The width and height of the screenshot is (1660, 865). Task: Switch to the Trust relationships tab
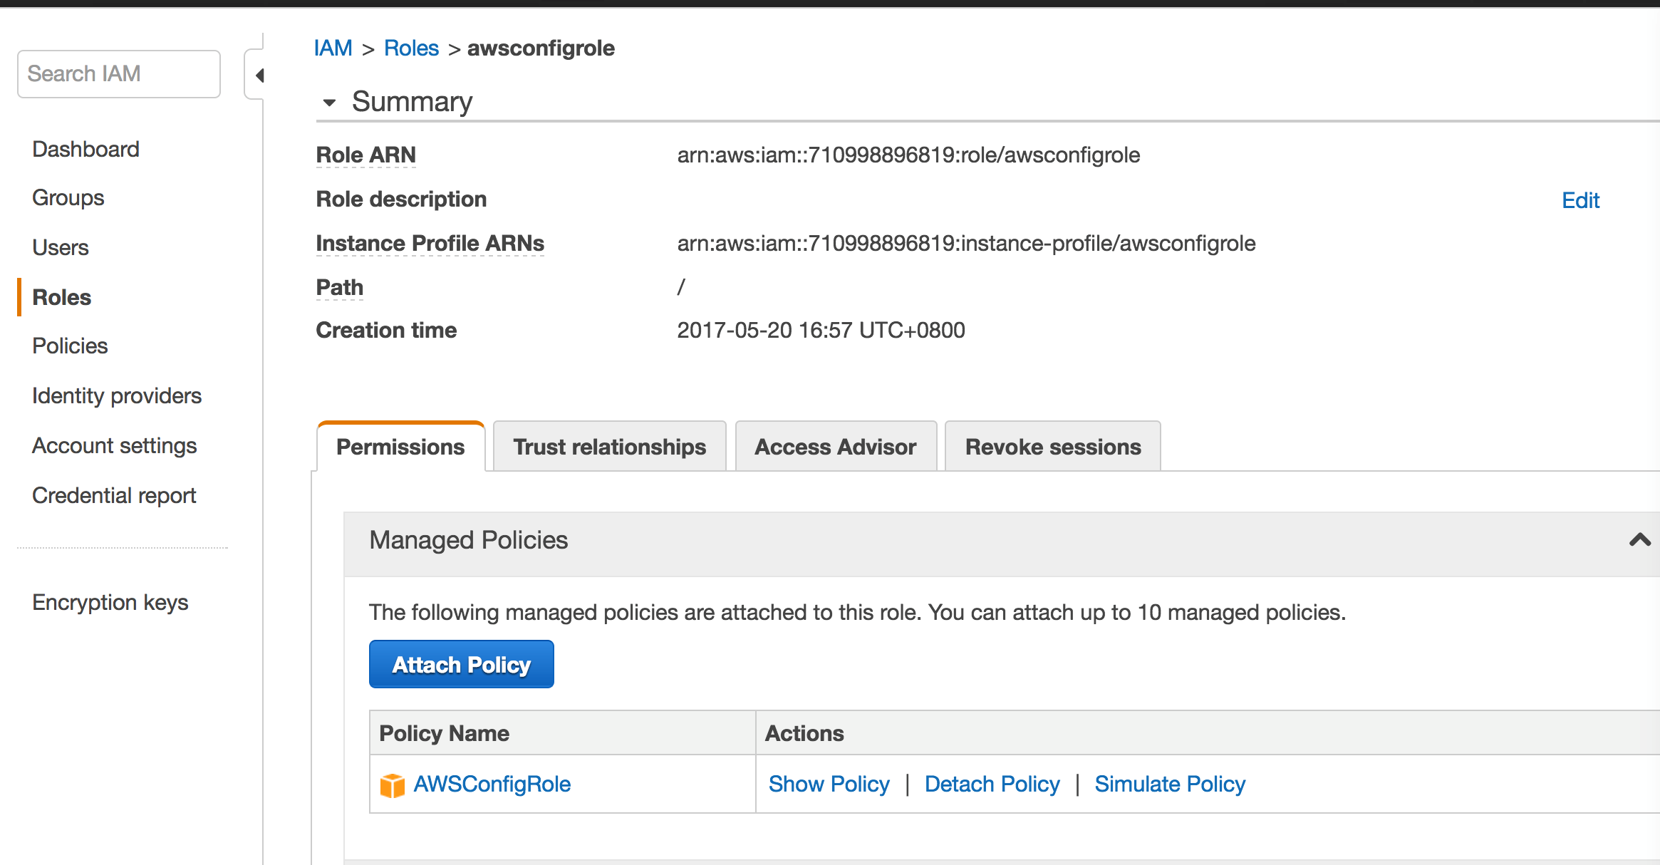point(609,447)
